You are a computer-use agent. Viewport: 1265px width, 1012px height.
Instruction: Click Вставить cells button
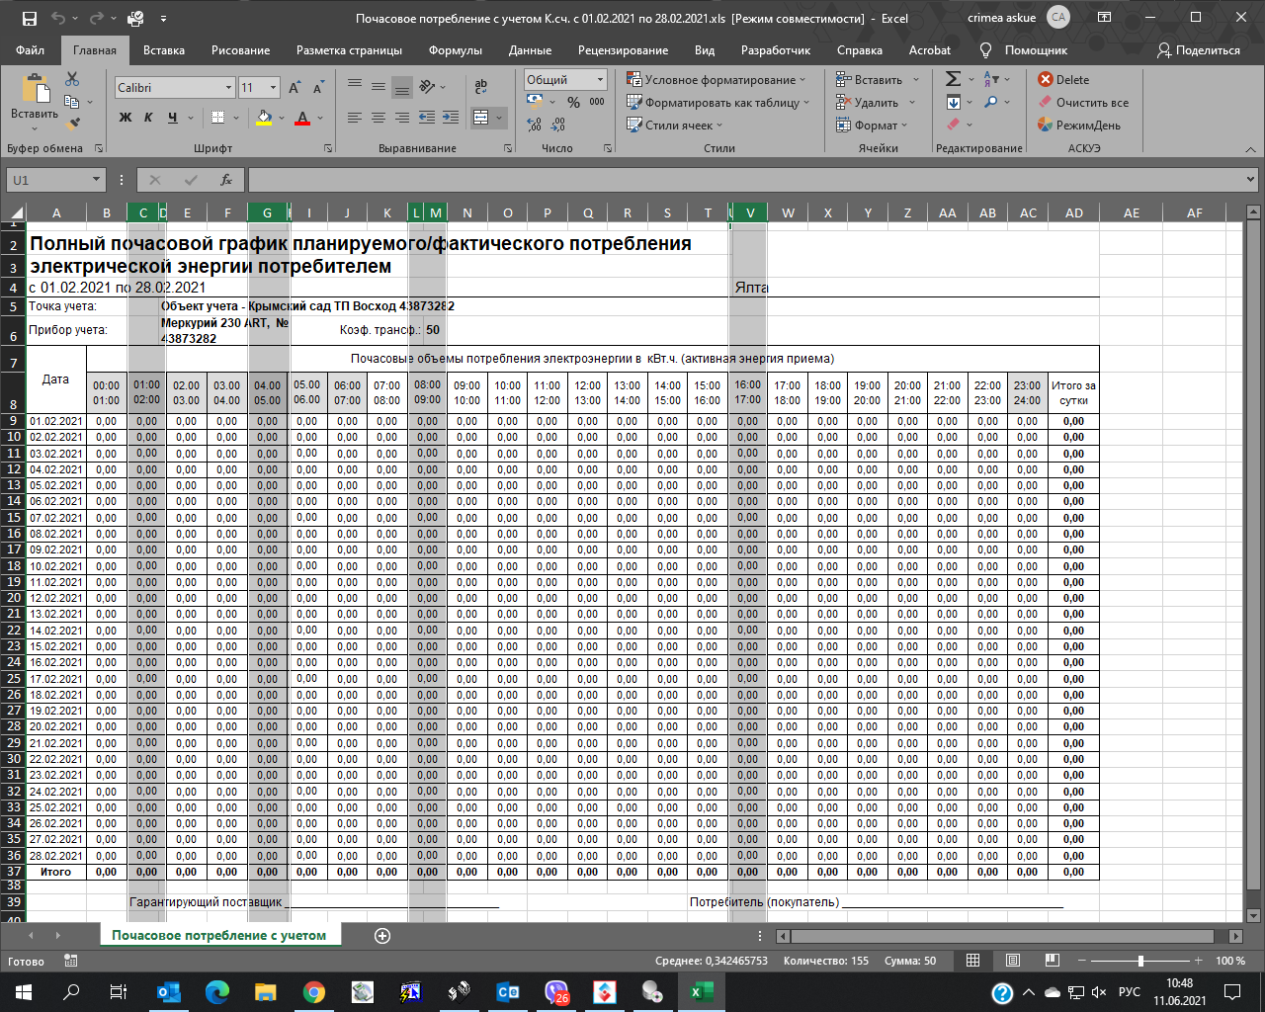click(870, 80)
